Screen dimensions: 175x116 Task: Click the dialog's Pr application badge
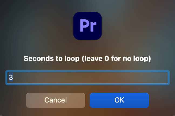click(x=87, y=26)
